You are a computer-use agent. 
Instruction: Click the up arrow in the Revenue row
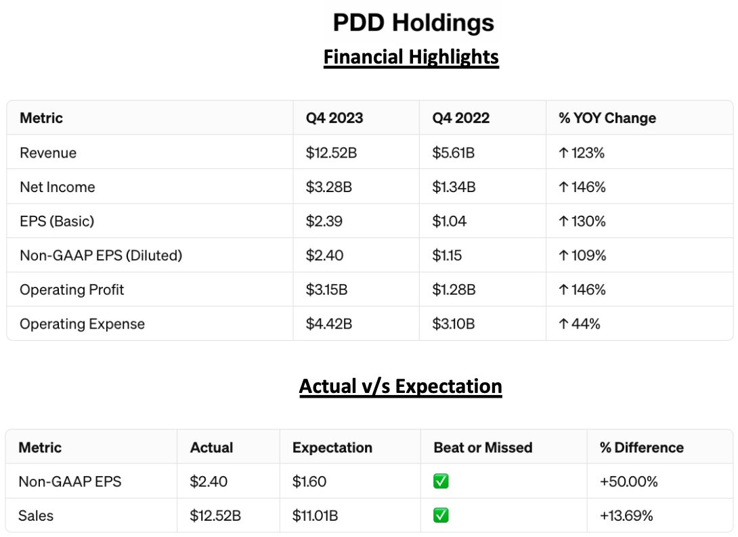tap(563, 153)
